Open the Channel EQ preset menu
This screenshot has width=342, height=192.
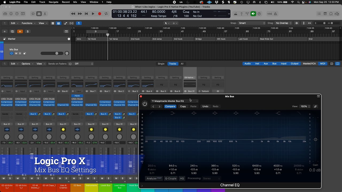pyautogui.click(x=175, y=101)
